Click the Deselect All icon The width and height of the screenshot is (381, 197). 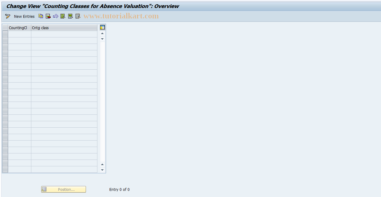pos(78,16)
